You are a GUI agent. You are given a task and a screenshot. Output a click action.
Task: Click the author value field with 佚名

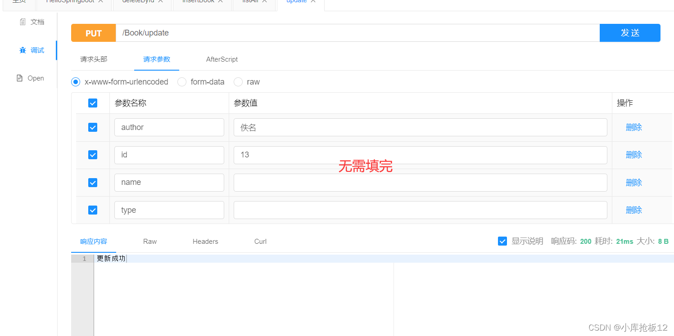tap(420, 127)
